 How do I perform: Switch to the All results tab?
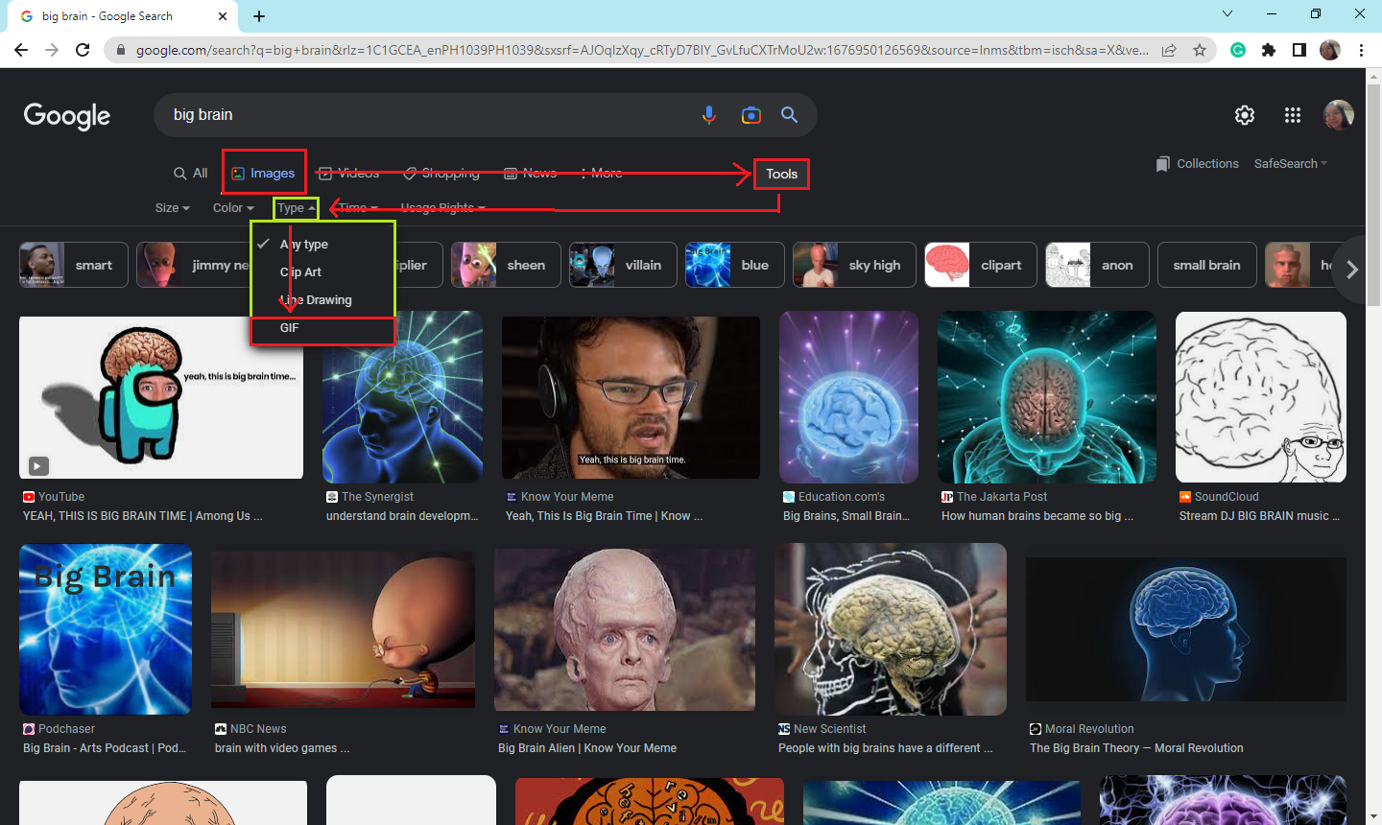(191, 174)
